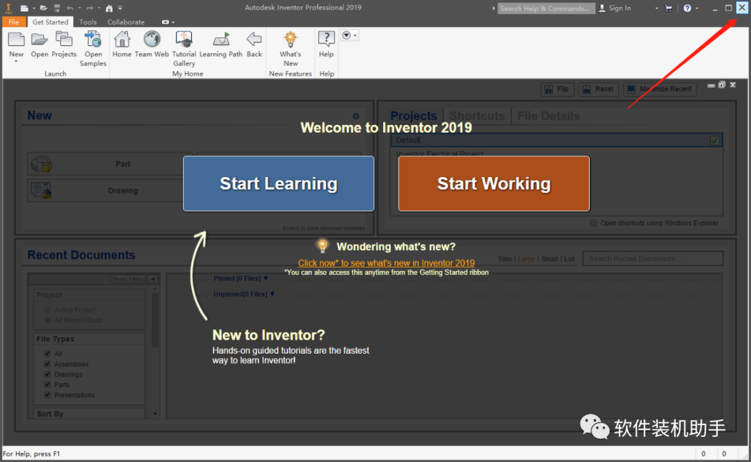The width and height of the screenshot is (751, 462).
Task: Click the Save quick access toolbar icon
Action: tap(57, 8)
